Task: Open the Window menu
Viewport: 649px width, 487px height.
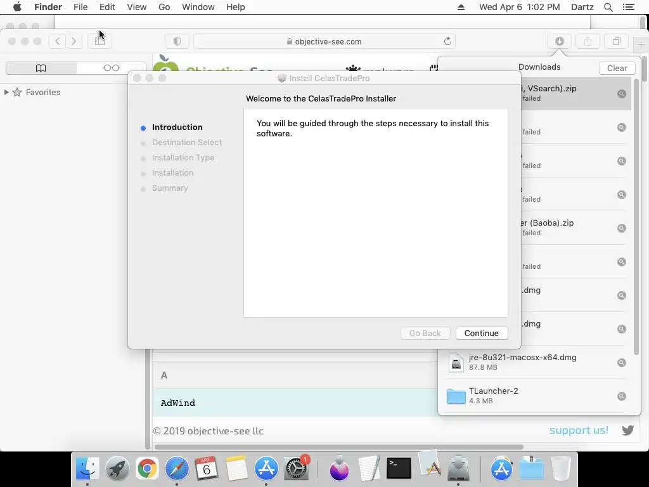Action: [198, 7]
